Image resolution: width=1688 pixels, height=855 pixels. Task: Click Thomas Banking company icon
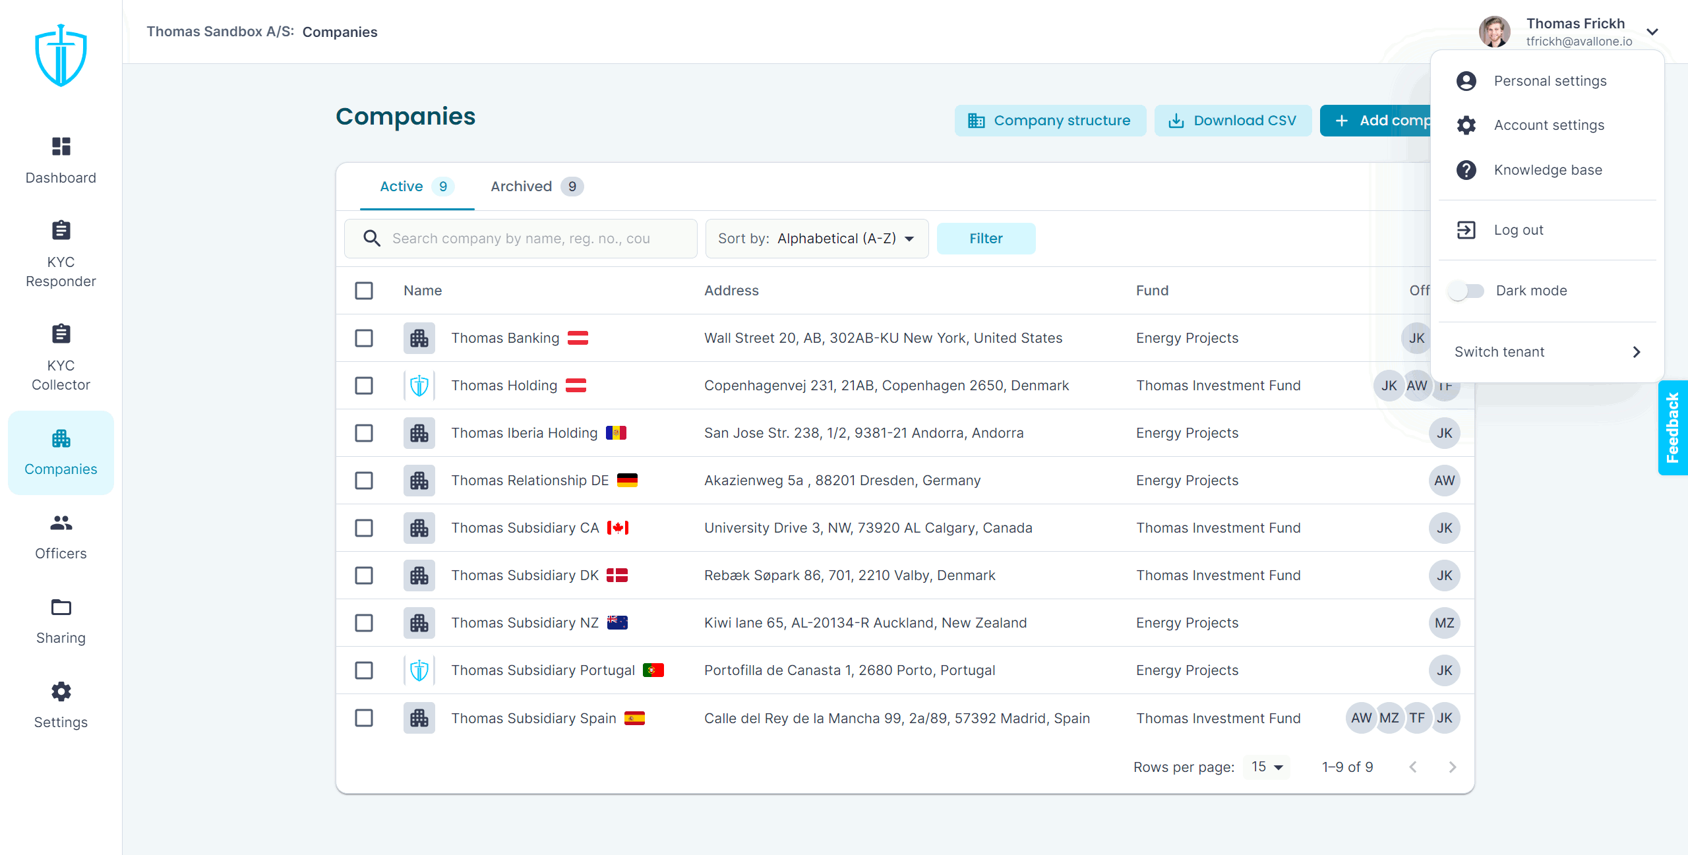point(419,338)
